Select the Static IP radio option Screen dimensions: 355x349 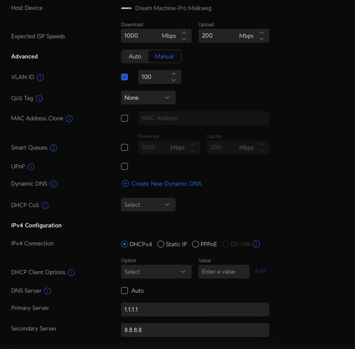(161, 244)
